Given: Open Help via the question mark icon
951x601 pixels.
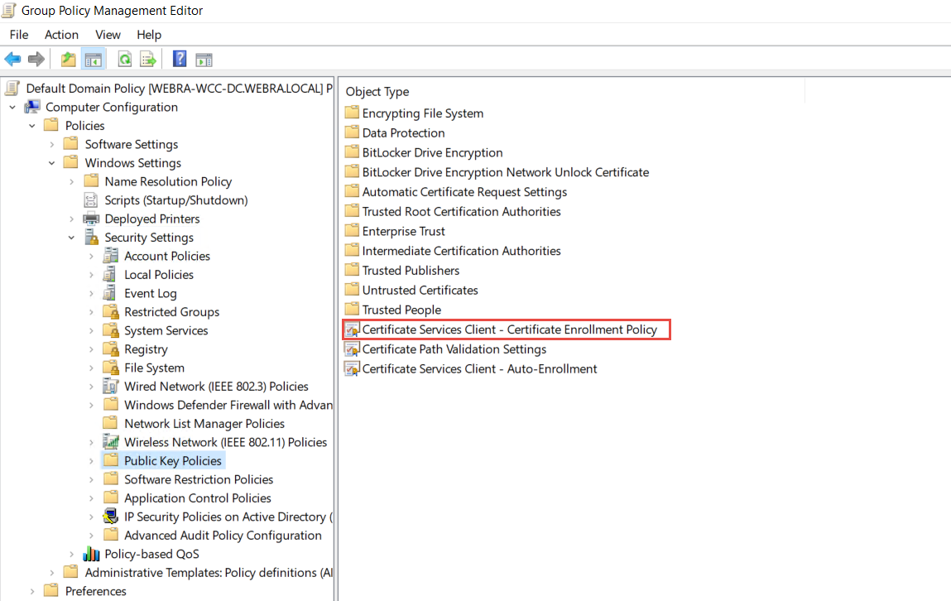Looking at the screenshot, I should (180, 59).
